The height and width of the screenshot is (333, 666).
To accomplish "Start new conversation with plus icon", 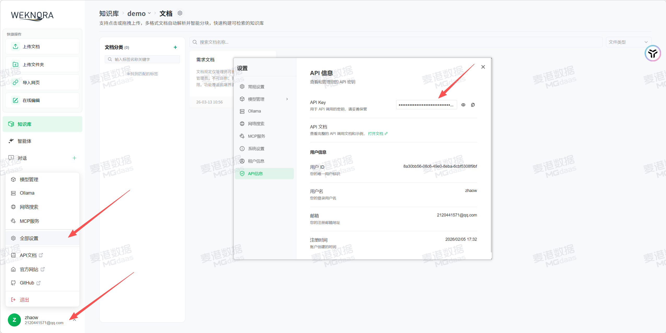I will [74, 158].
